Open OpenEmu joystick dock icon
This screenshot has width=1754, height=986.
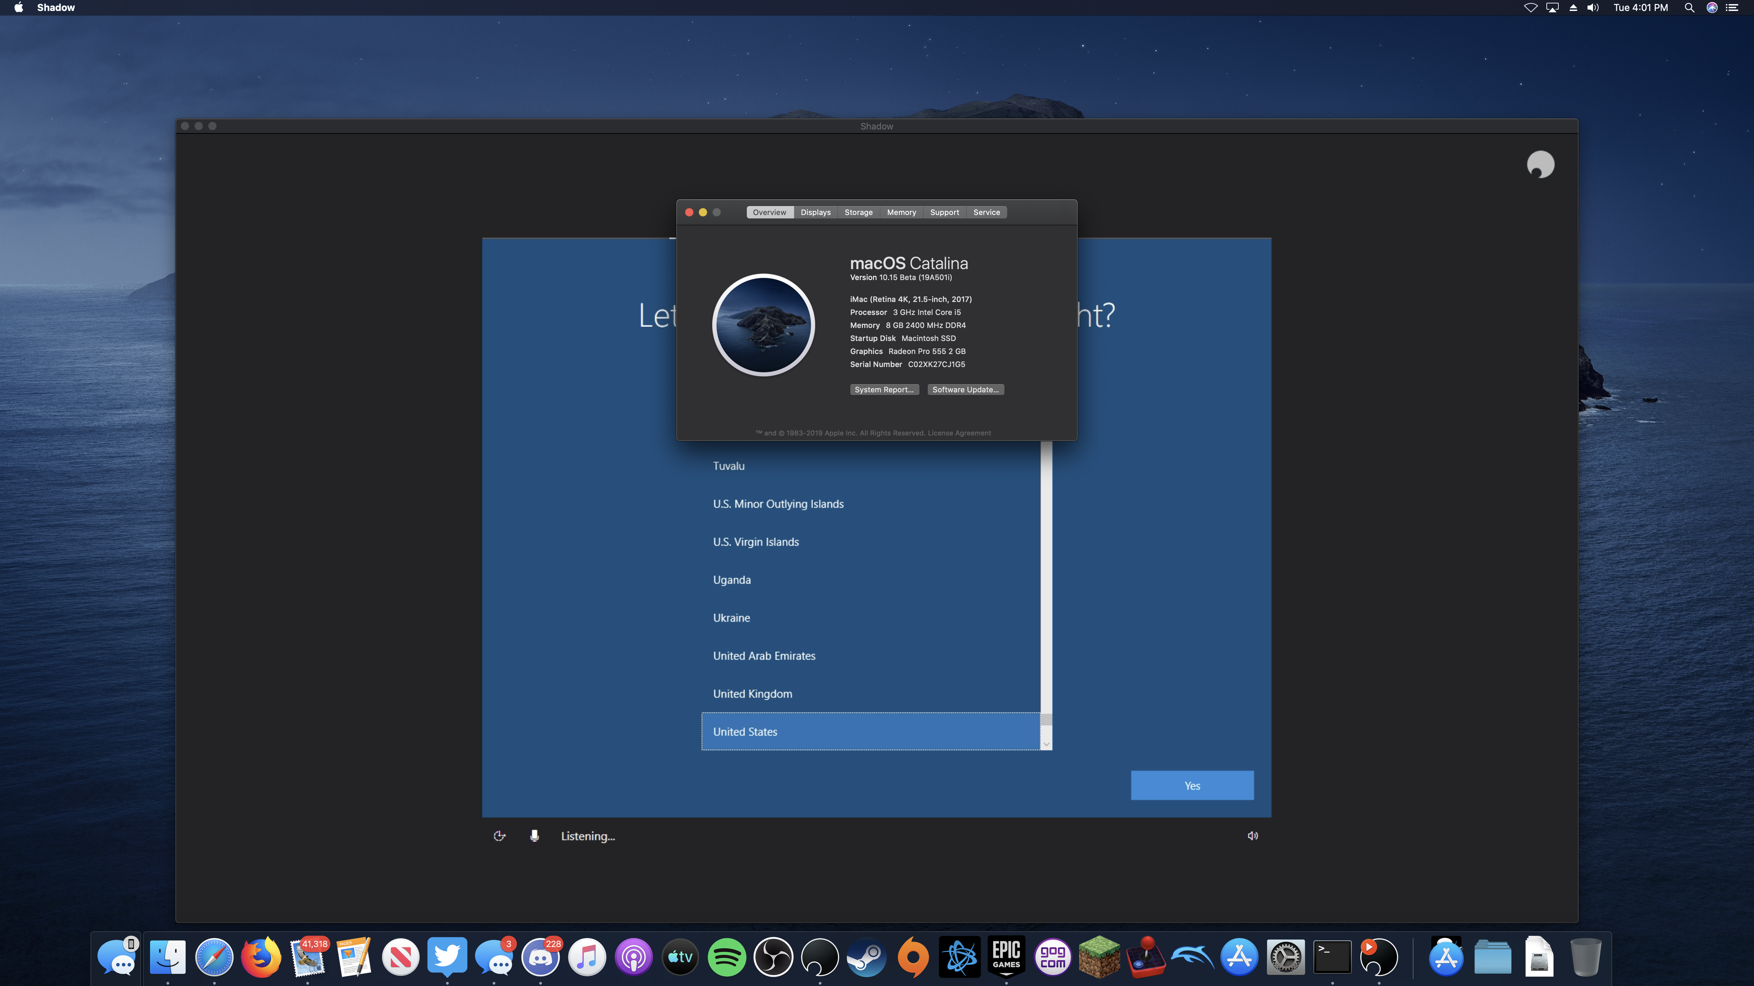(1146, 957)
